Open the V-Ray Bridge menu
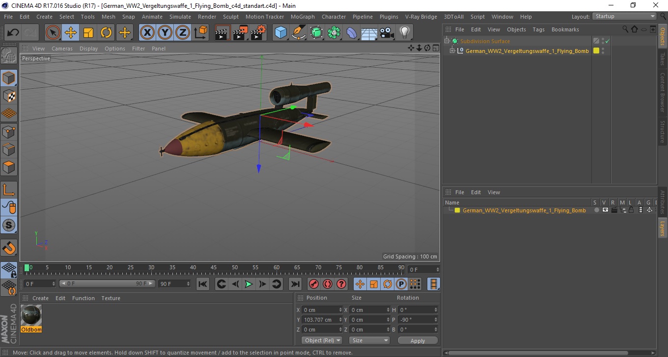Image resolution: width=668 pixels, height=357 pixels. click(x=421, y=17)
